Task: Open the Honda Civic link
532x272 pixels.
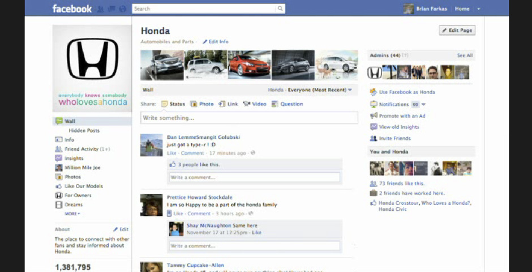Action: click(393, 209)
